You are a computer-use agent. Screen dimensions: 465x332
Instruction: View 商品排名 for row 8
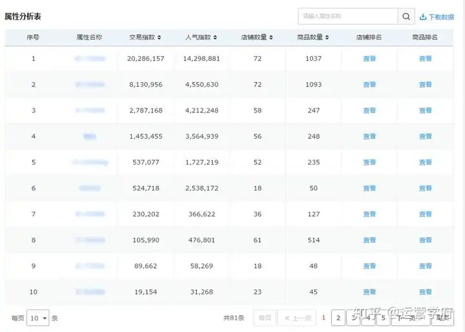pos(425,240)
